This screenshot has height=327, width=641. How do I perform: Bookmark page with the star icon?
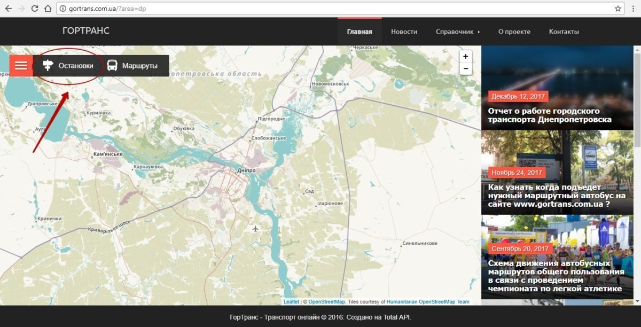click(x=618, y=9)
